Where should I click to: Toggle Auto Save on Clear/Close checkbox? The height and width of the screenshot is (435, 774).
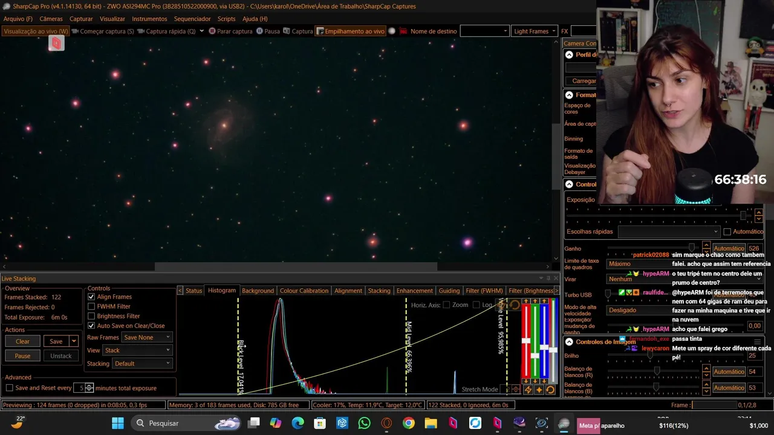(x=91, y=326)
